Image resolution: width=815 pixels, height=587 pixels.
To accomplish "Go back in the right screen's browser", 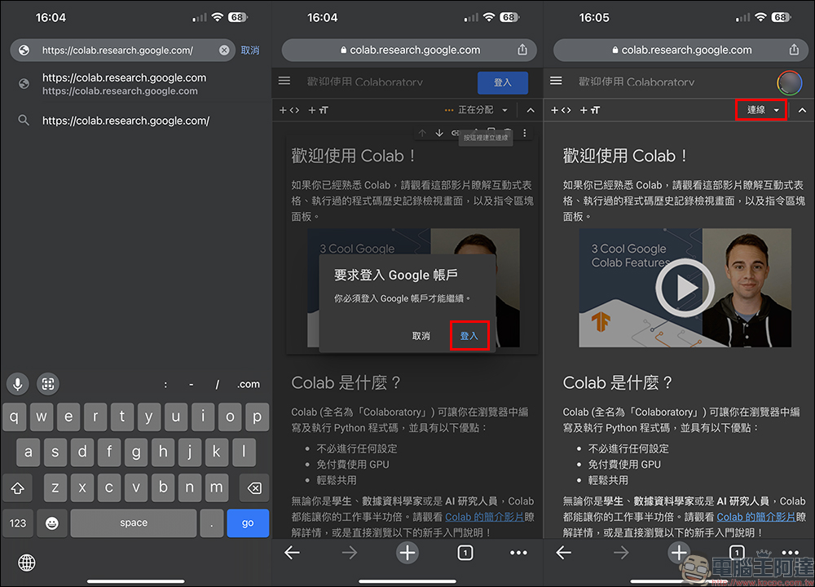I will [x=563, y=553].
